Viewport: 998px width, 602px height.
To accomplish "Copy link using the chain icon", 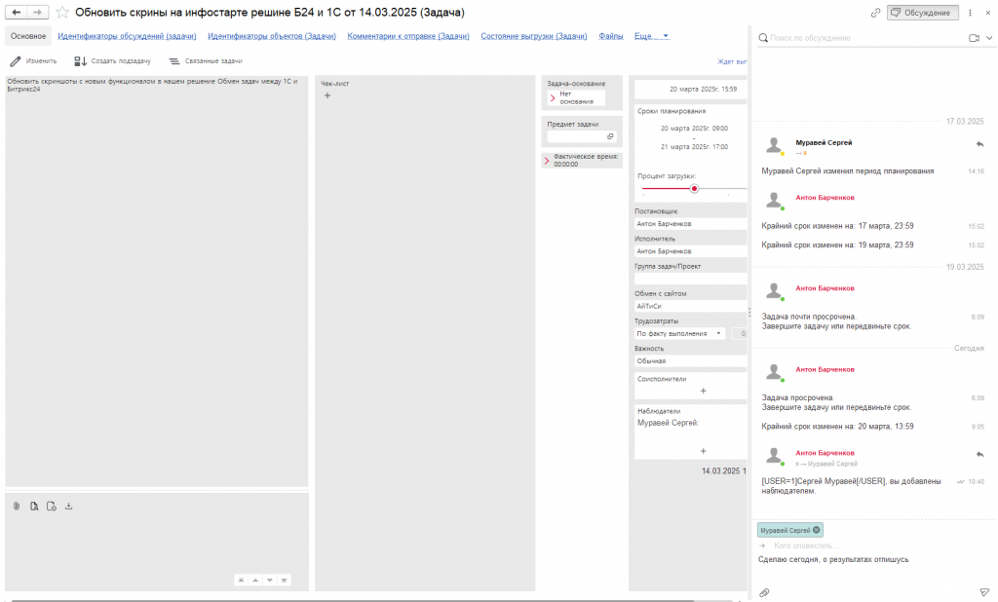I will pos(876,13).
